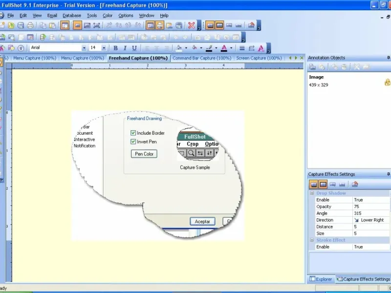Open the Tools menu
Screen dimensions: 391x293
pyautogui.click(x=92, y=16)
